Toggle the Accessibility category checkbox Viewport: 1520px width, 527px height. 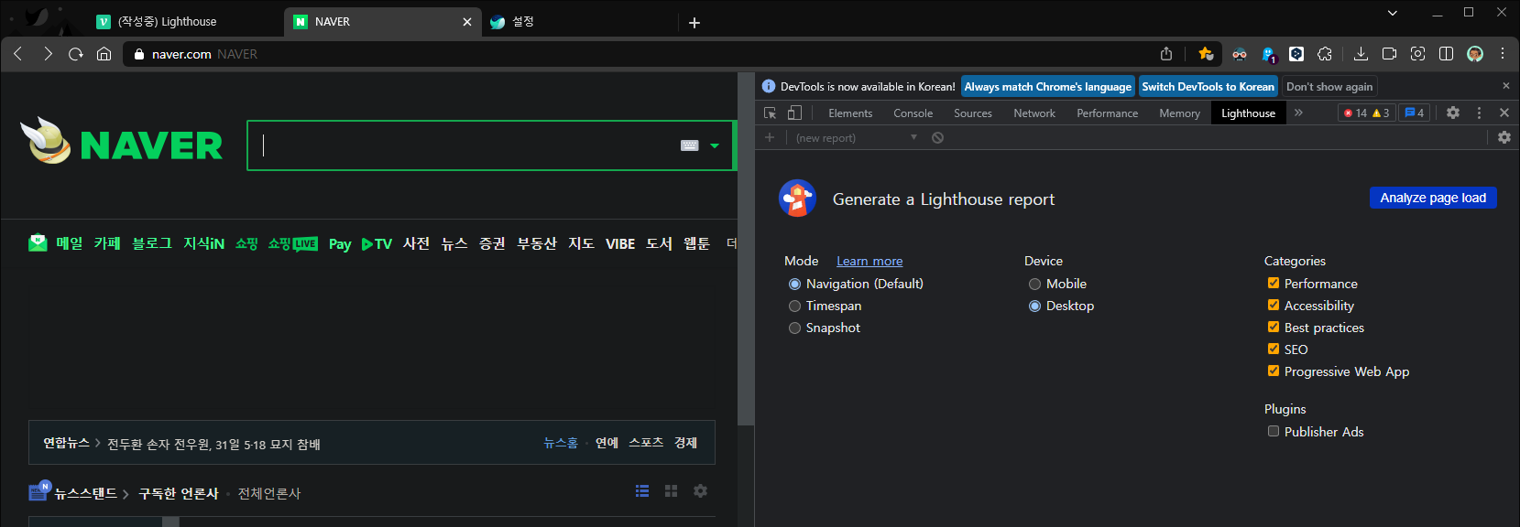[x=1273, y=305]
